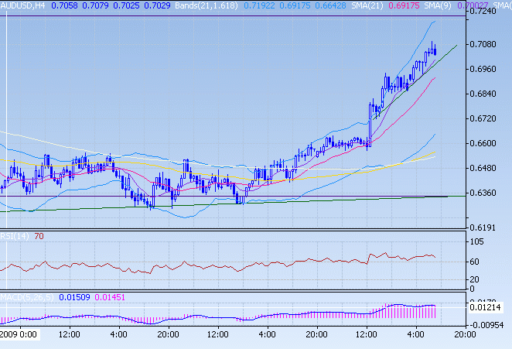This screenshot has height=349, width=512.
Task: Click the latest candlestick at the chart top
Action: 435,50
